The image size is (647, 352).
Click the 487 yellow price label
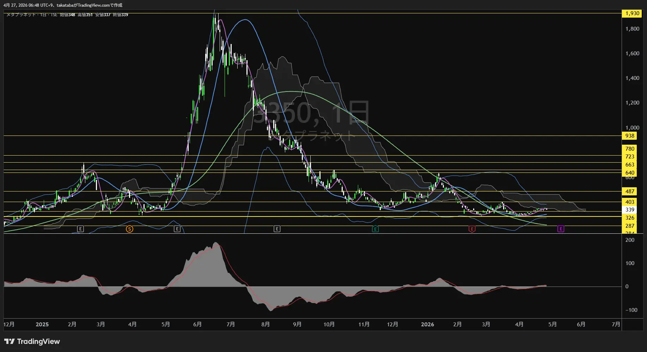(x=630, y=191)
